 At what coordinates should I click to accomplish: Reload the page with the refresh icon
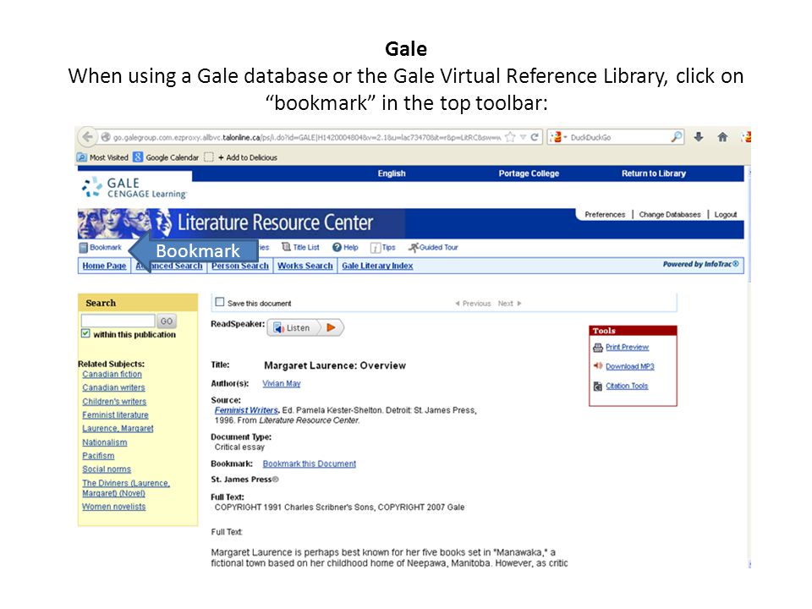coord(535,137)
